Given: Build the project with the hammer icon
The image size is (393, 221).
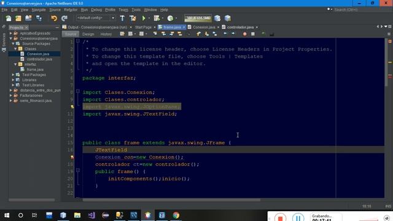Looking at the screenshot, I should click(x=122, y=18).
